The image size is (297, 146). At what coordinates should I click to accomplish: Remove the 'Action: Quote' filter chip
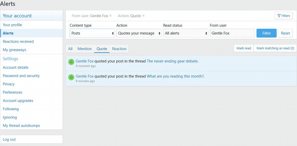tap(143, 16)
